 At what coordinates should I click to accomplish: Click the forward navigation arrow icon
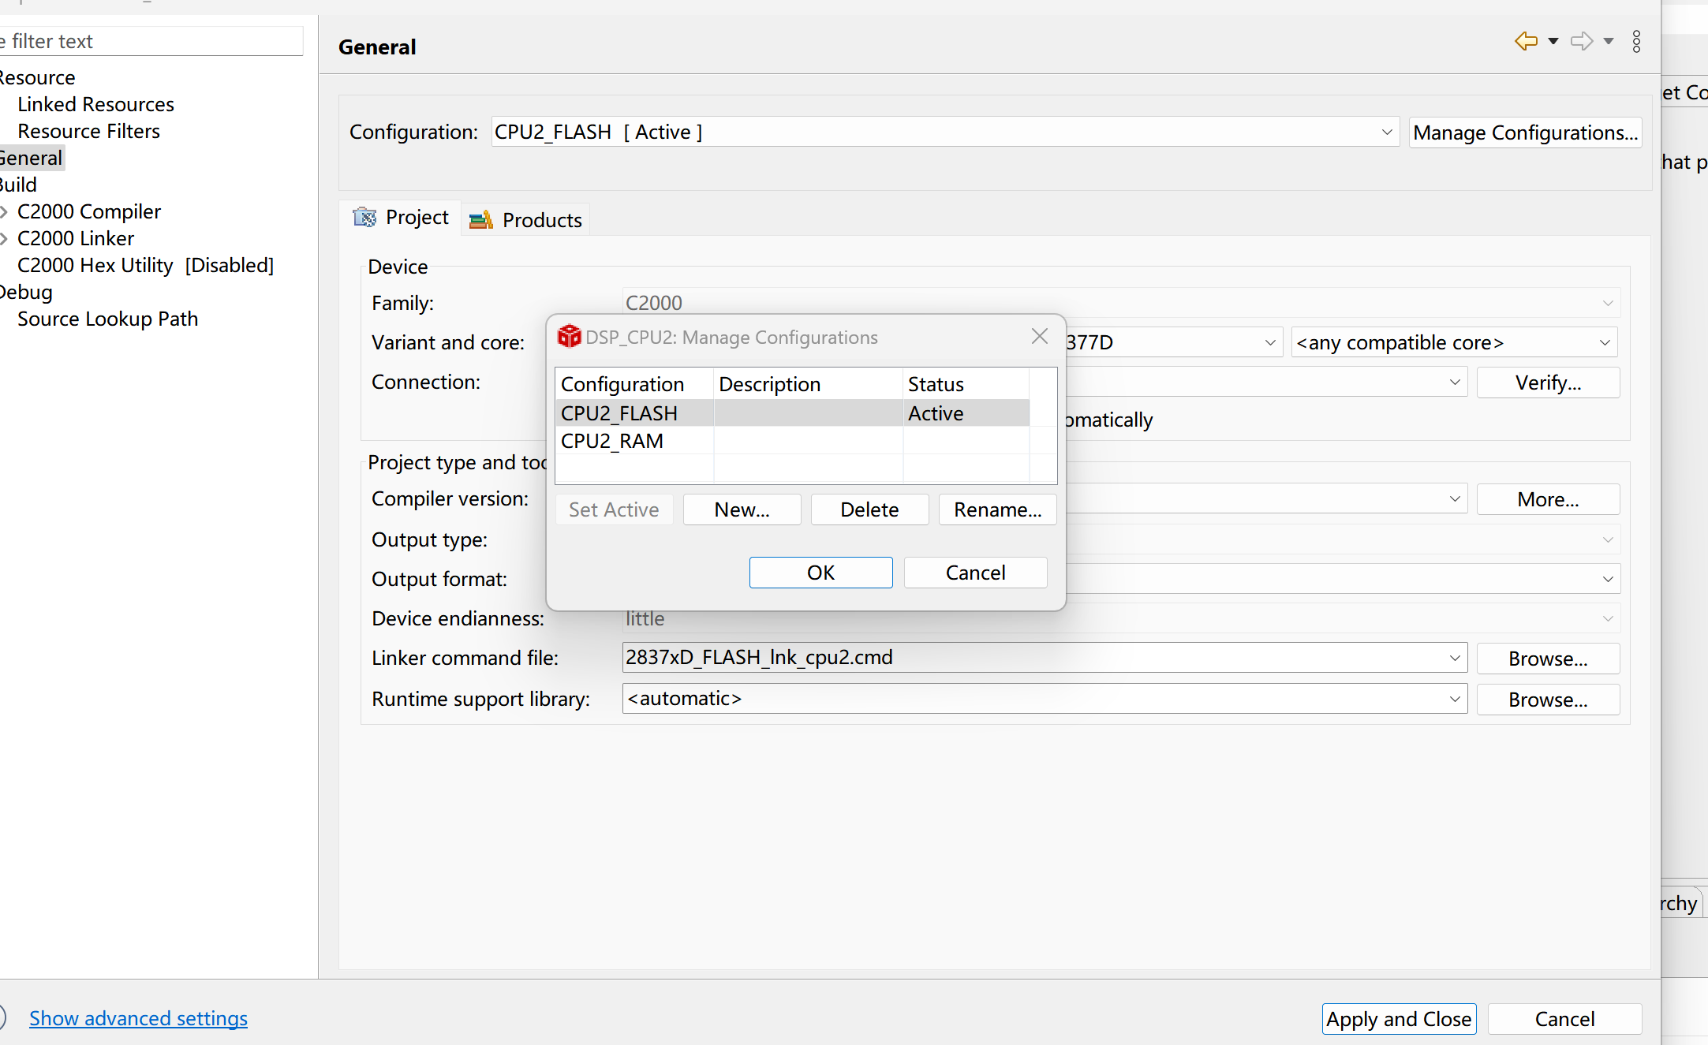click(x=1581, y=41)
